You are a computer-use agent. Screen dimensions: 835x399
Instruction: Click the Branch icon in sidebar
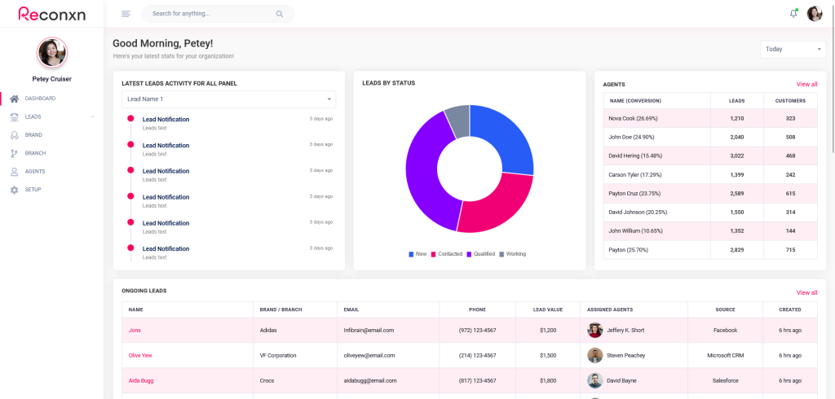coord(14,153)
